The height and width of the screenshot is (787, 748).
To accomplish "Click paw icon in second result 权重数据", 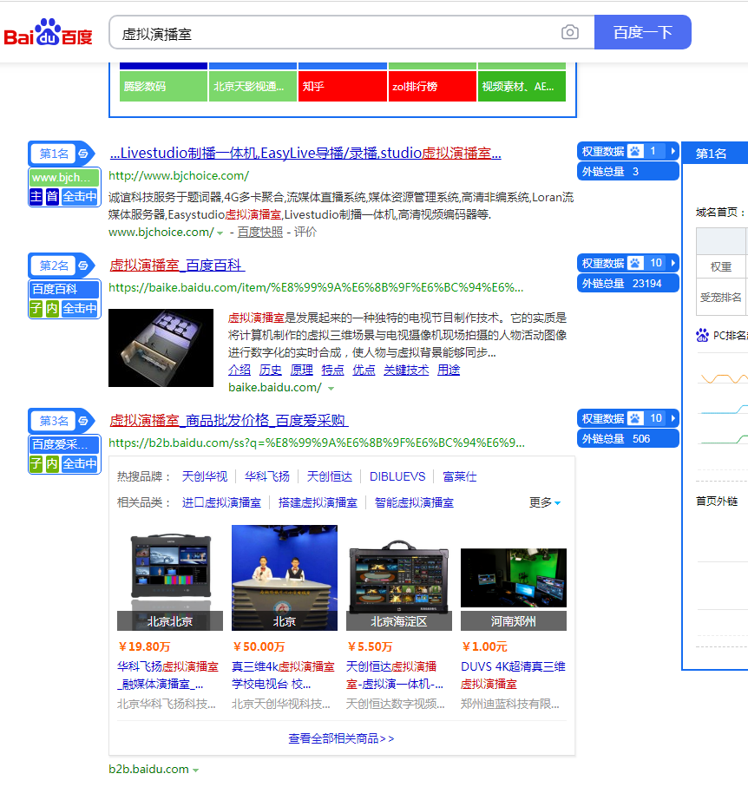I will [x=635, y=263].
